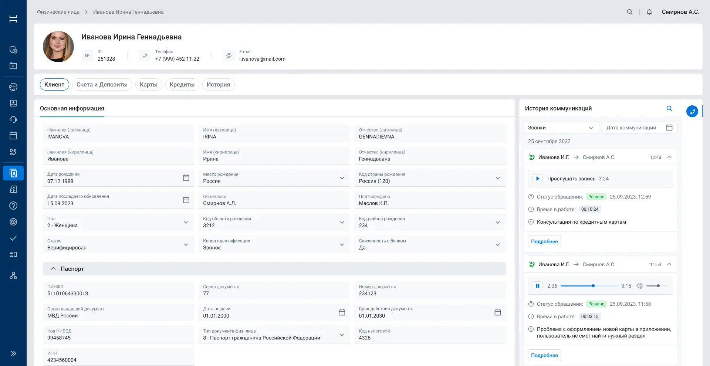Select the Клиент tab
Image resolution: width=710 pixels, height=366 pixels.
tap(54, 84)
